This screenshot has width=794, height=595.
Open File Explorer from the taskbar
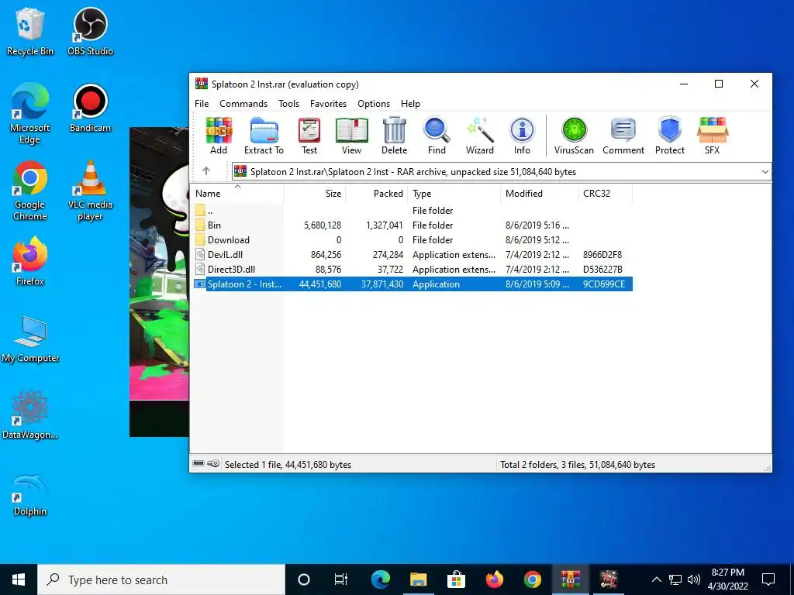point(418,580)
